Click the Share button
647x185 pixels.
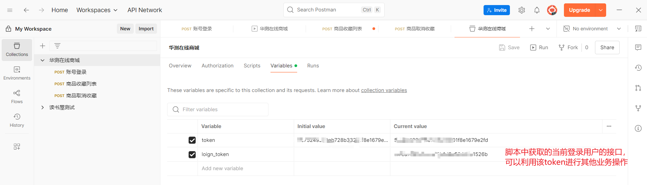[607, 48]
